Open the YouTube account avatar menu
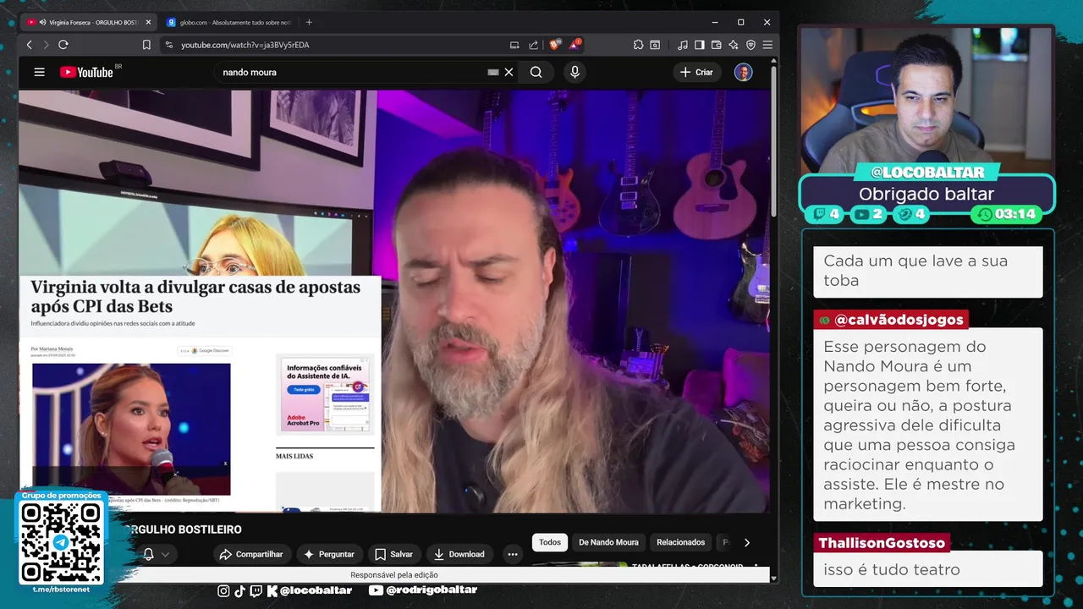Image resolution: width=1083 pixels, height=609 pixels. (743, 72)
